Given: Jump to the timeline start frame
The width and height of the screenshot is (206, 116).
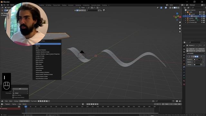Looking at the screenshot, I should coord(87,104).
